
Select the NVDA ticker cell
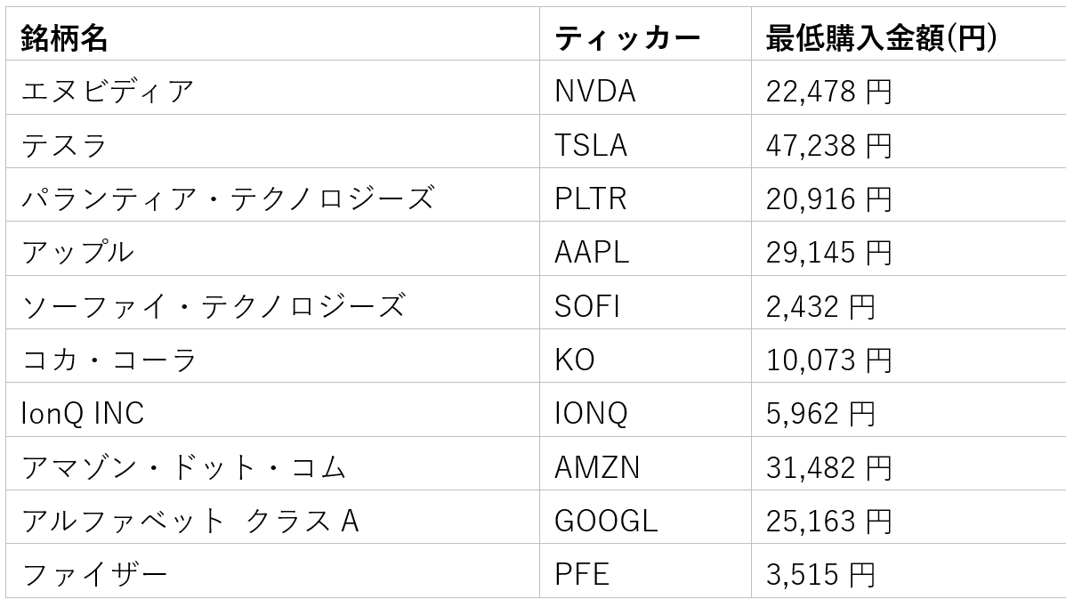[x=594, y=91]
